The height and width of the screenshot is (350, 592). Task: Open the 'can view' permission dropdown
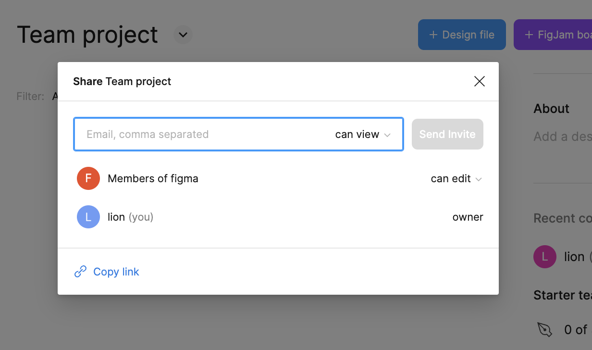[363, 135]
